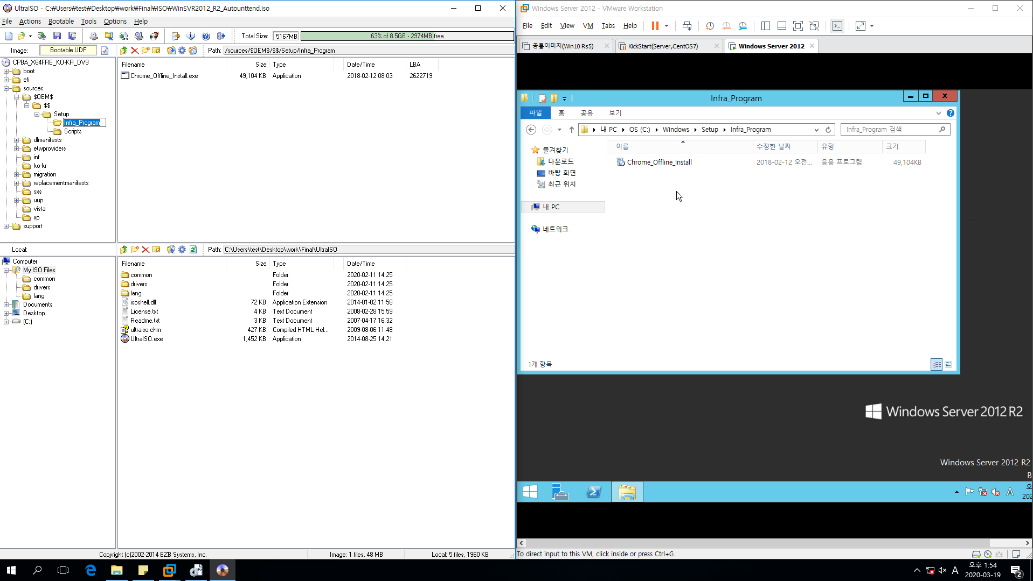Screen dimensions: 1033x581
Task: Click Infra_Program 검색 search field
Action: point(895,130)
